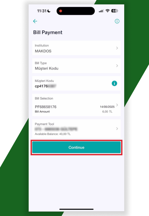This screenshot has width=149, height=216.
Task: Edit the Müşteri Kodu cp4176 field
Action: pyautogui.click(x=76, y=83)
